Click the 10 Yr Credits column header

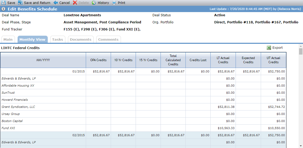(123, 60)
